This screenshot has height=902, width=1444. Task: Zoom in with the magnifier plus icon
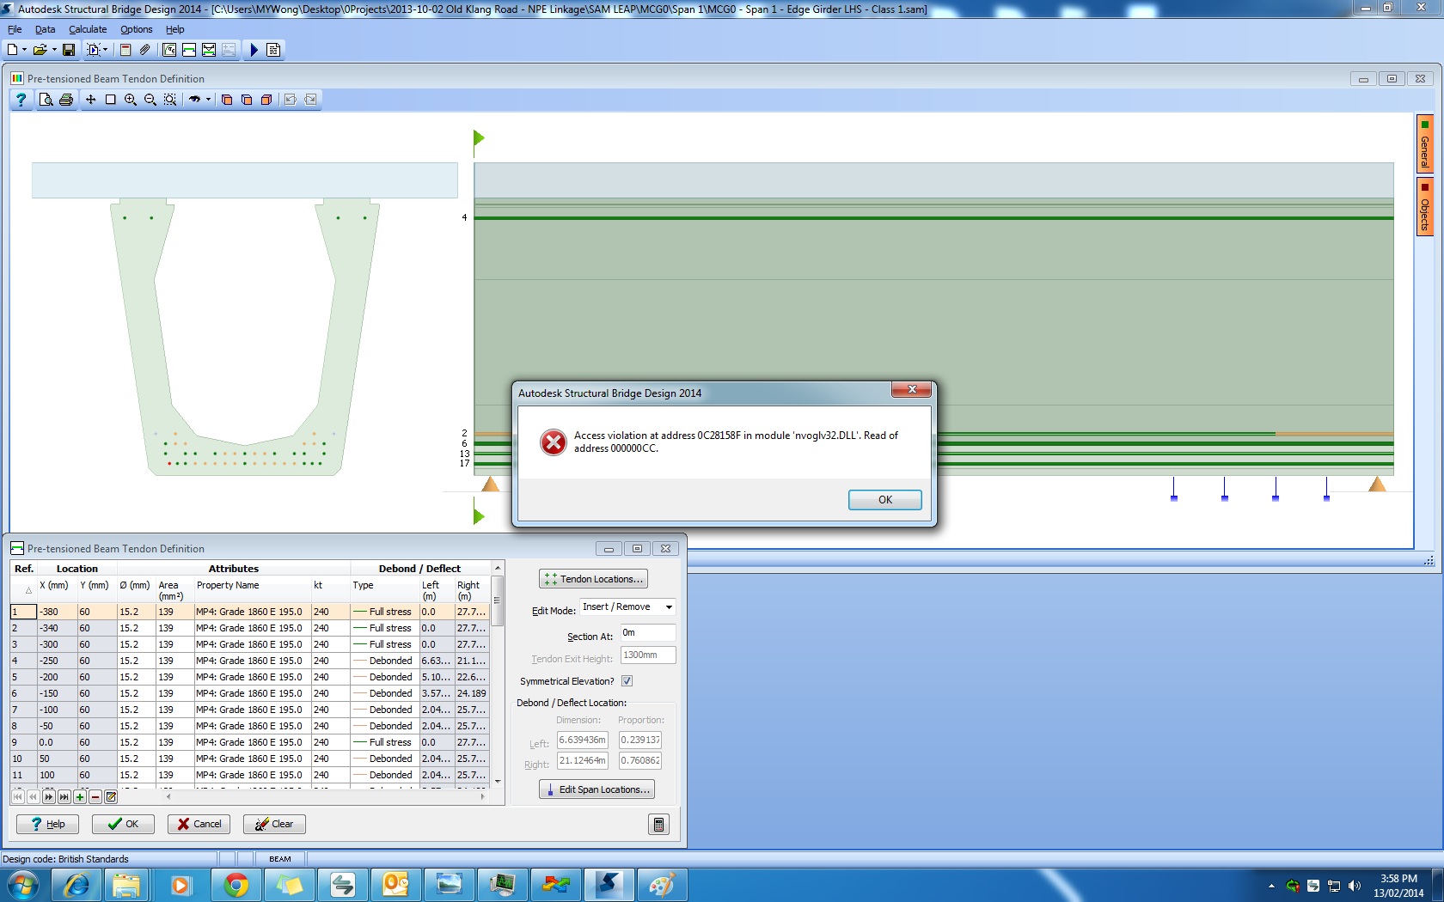[x=131, y=100]
